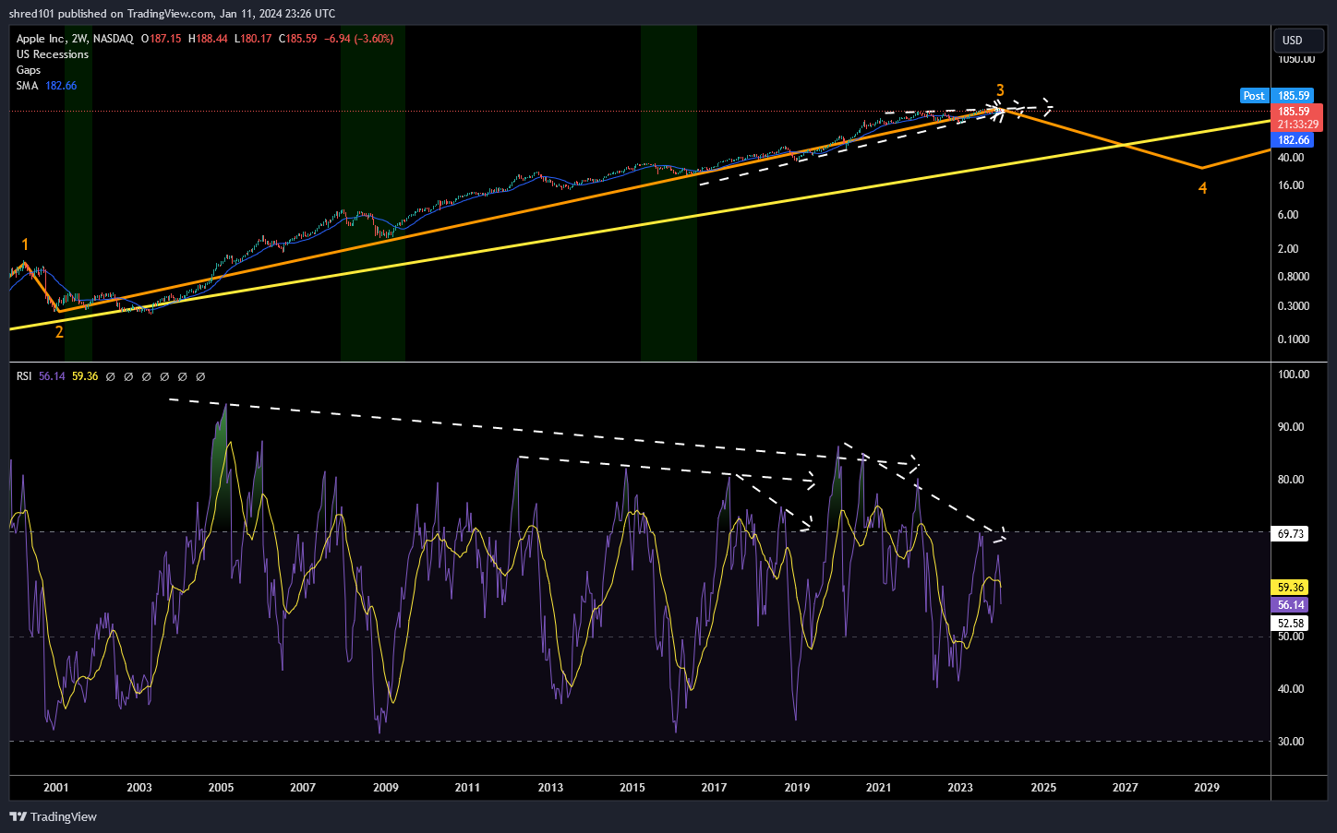Click the 0.1000 price axis label
The height and width of the screenshot is (833, 1337).
(1294, 339)
